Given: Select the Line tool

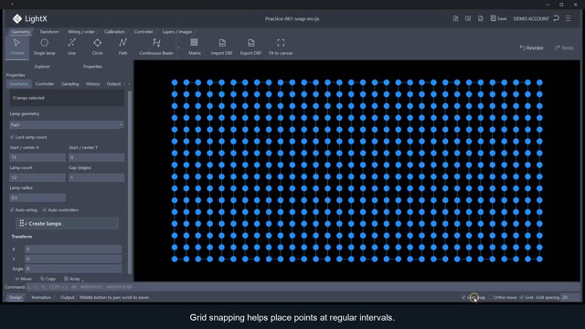Looking at the screenshot, I should pyautogui.click(x=71, y=47).
